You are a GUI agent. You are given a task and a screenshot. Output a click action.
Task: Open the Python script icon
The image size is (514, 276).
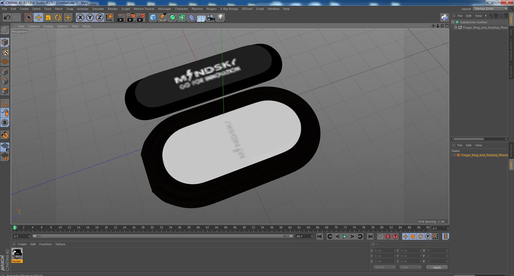click(444, 18)
